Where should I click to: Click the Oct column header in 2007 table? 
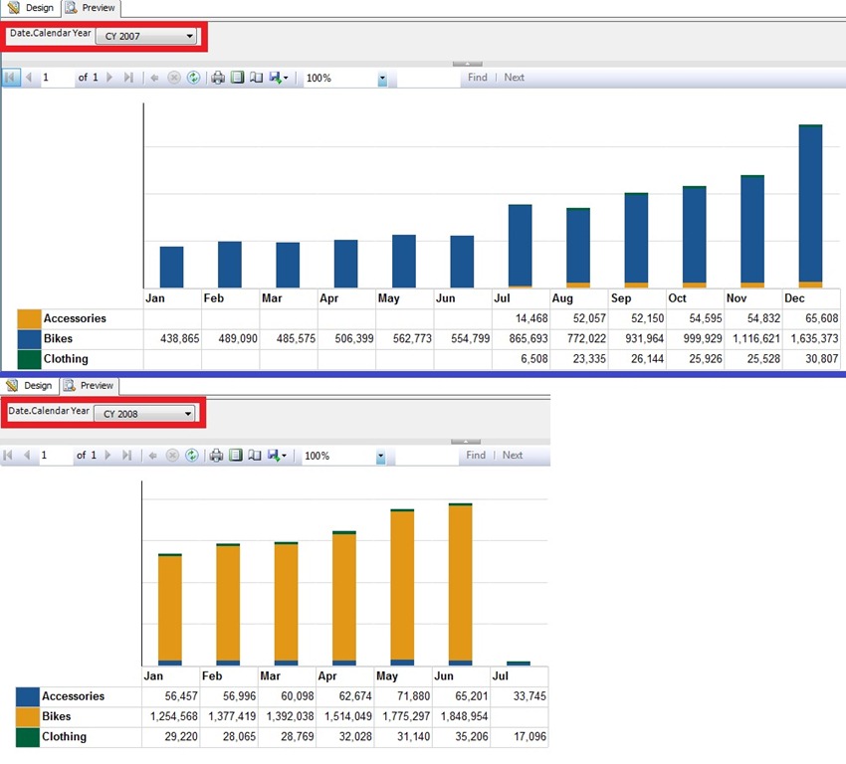pos(695,298)
